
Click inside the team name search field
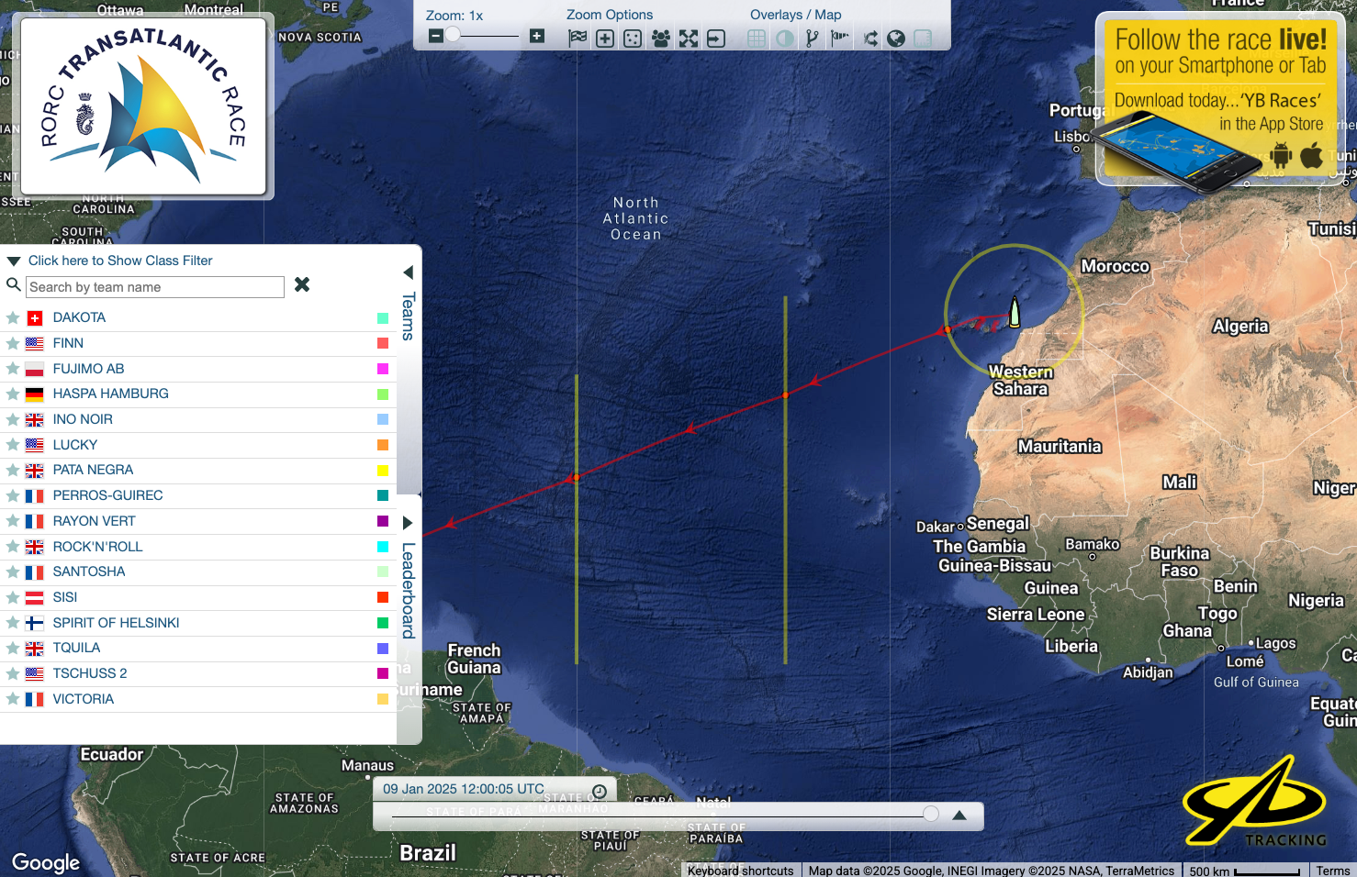pos(155,287)
